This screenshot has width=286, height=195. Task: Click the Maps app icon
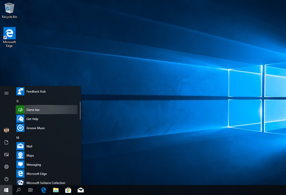pyautogui.click(x=20, y=155)
